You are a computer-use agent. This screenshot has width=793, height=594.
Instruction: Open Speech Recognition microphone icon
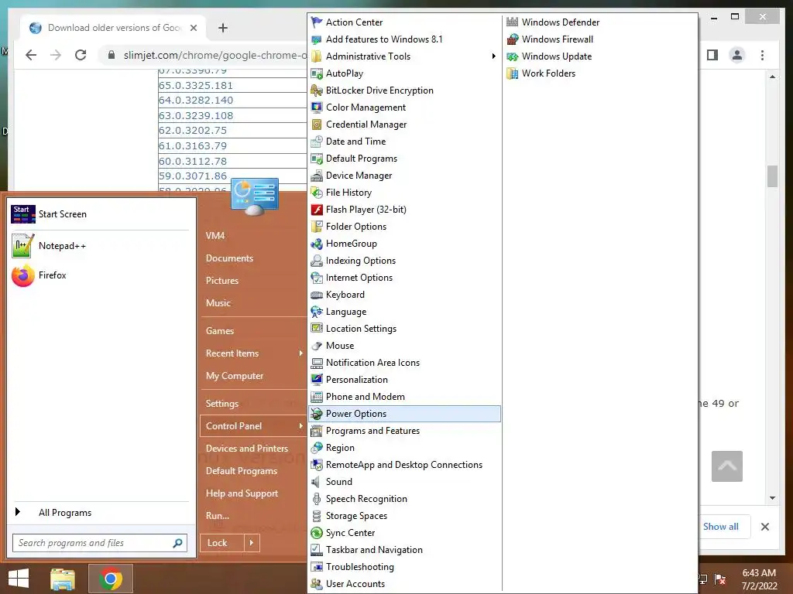(x=317, y=499)
